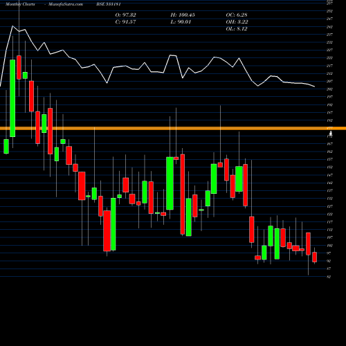Click the 192 price axis label
Image resolution: width=346 pixels, height=346 pixels.
329,105
